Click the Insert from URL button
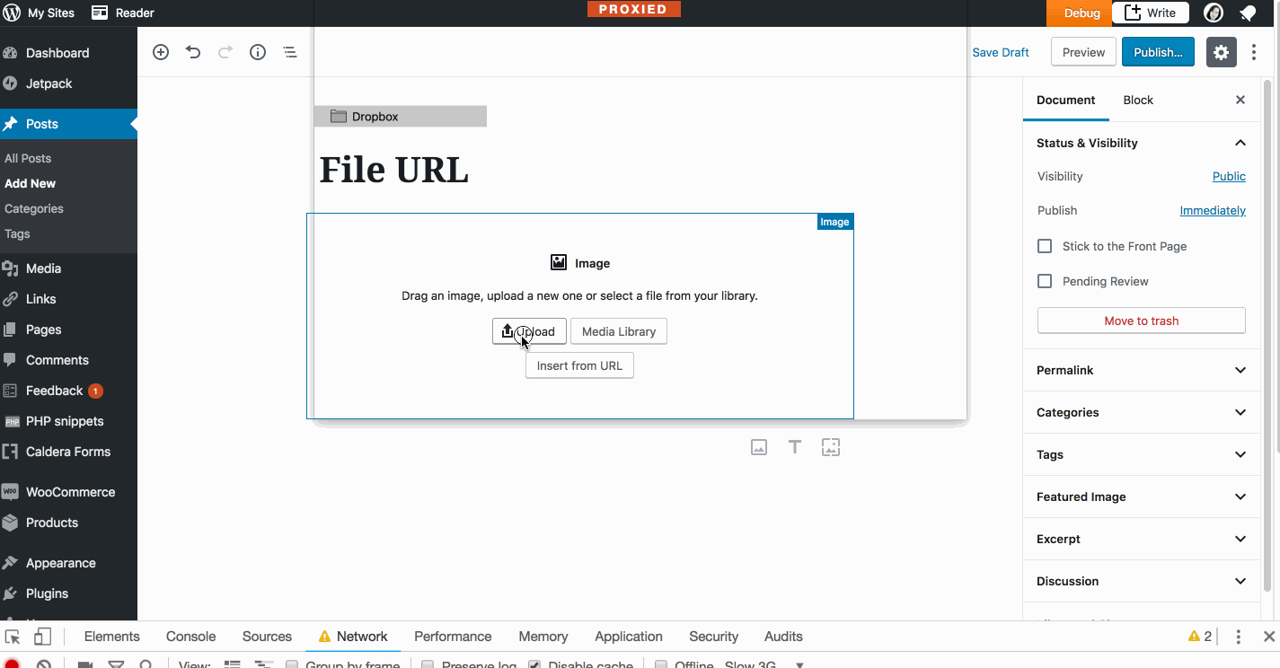 point(579,365)
